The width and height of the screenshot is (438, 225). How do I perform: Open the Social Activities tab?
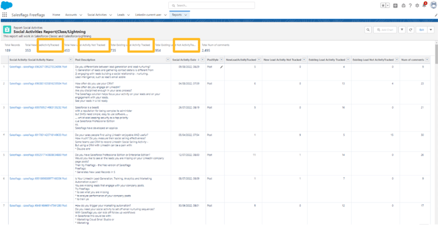point(97,15)
